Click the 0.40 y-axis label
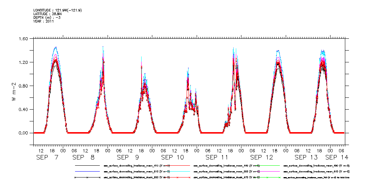Viewport: 373px width, 186px height. (x=23, y=110)
